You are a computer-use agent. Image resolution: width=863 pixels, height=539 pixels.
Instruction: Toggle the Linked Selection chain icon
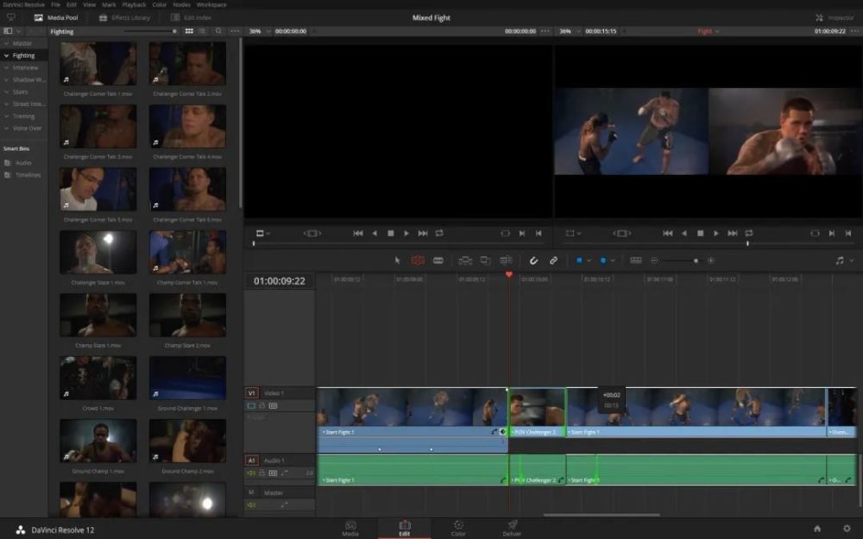[x=554, y=260]
